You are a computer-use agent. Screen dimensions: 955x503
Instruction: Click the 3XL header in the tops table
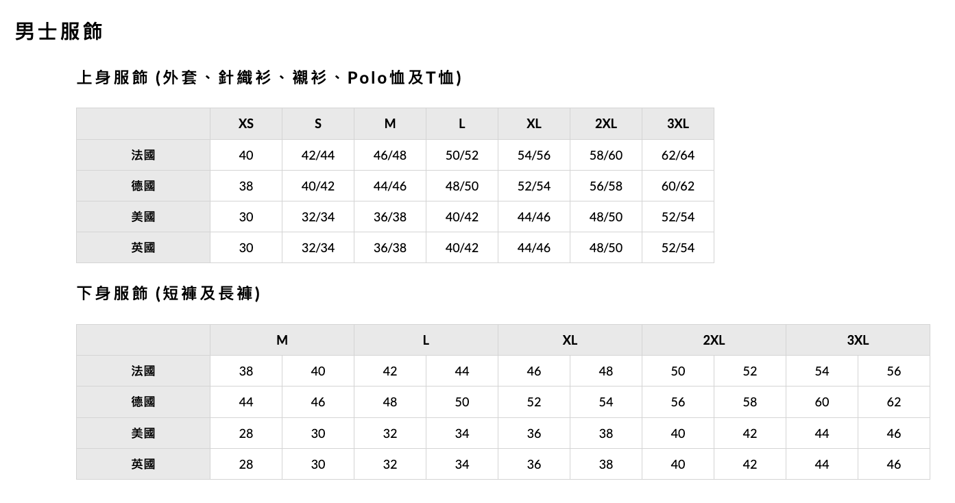click(677, 124)
